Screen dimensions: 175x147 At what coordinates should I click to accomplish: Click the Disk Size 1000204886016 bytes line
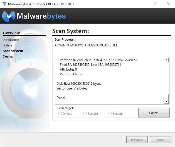point(79,84)
